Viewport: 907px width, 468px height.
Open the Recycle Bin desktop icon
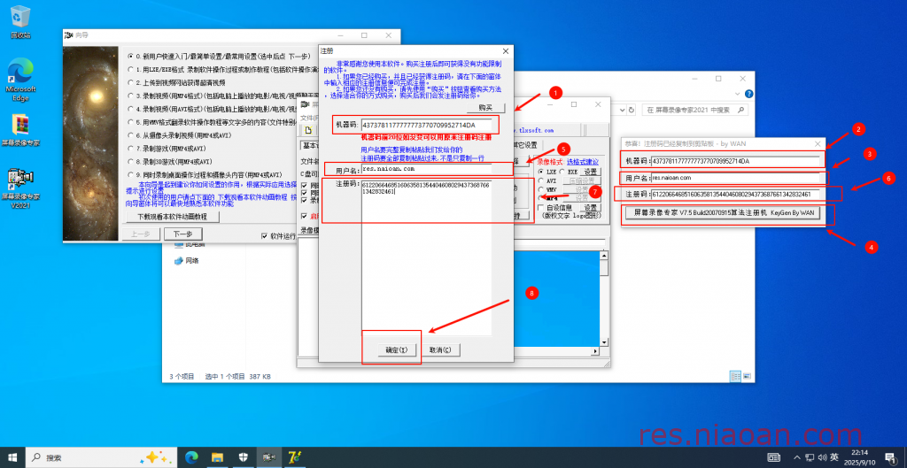tap(21, 22)
